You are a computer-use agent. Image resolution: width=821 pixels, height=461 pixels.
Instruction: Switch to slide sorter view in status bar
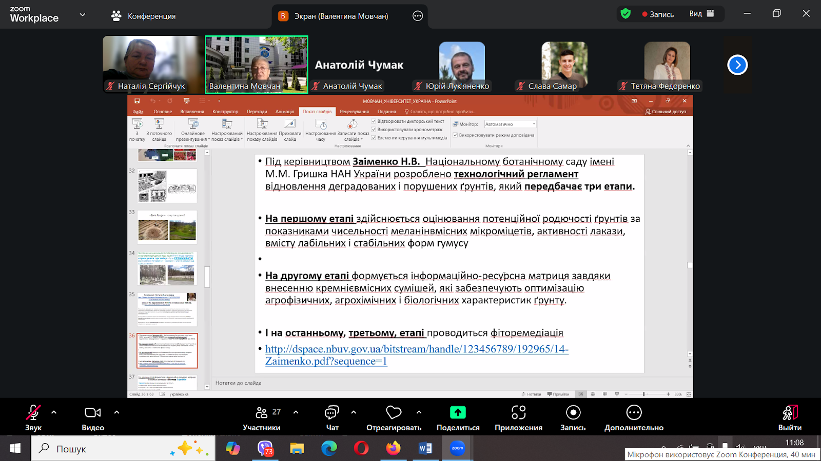click(593, 394)
